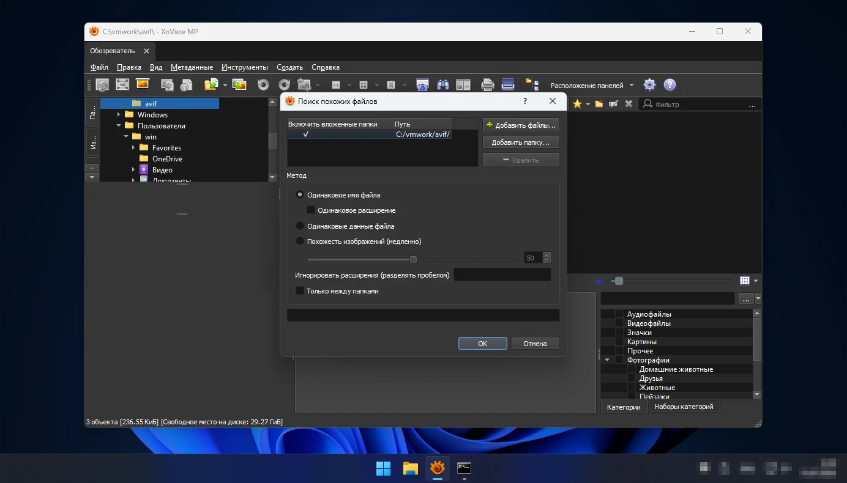The width and height of the screenshot is (847, 483).
Task: Confirm the search with OK button
Action: [482, 344]
